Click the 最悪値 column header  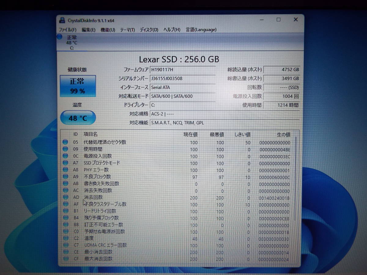217,134
